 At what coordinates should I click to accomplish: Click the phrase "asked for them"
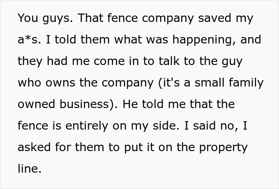click(61, 147)
